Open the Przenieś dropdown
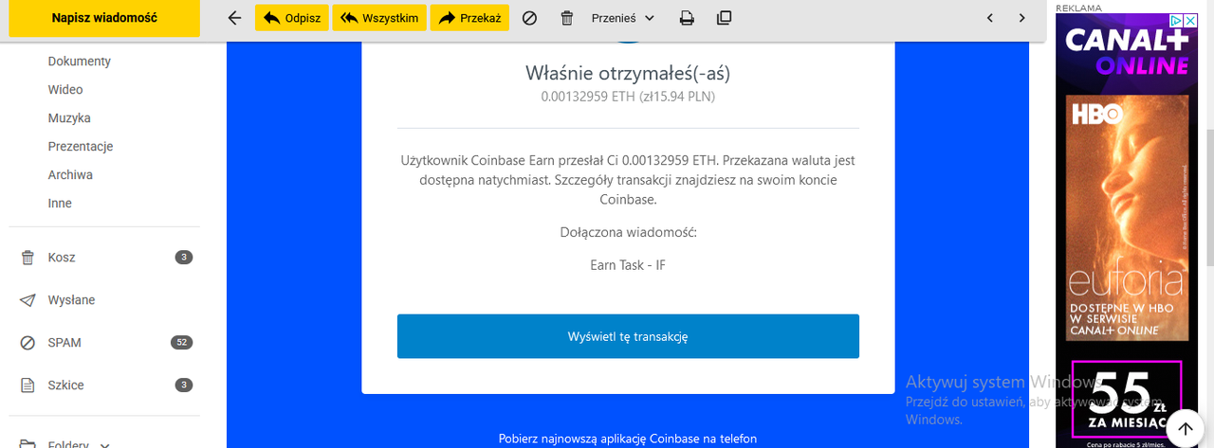 pyautogui.click(x=623, y=18)
